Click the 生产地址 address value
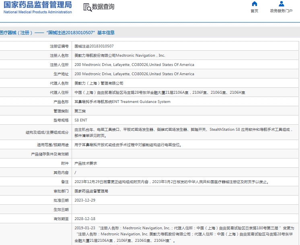The height and width of the screenshot is (245, 300). click(134, 74)
